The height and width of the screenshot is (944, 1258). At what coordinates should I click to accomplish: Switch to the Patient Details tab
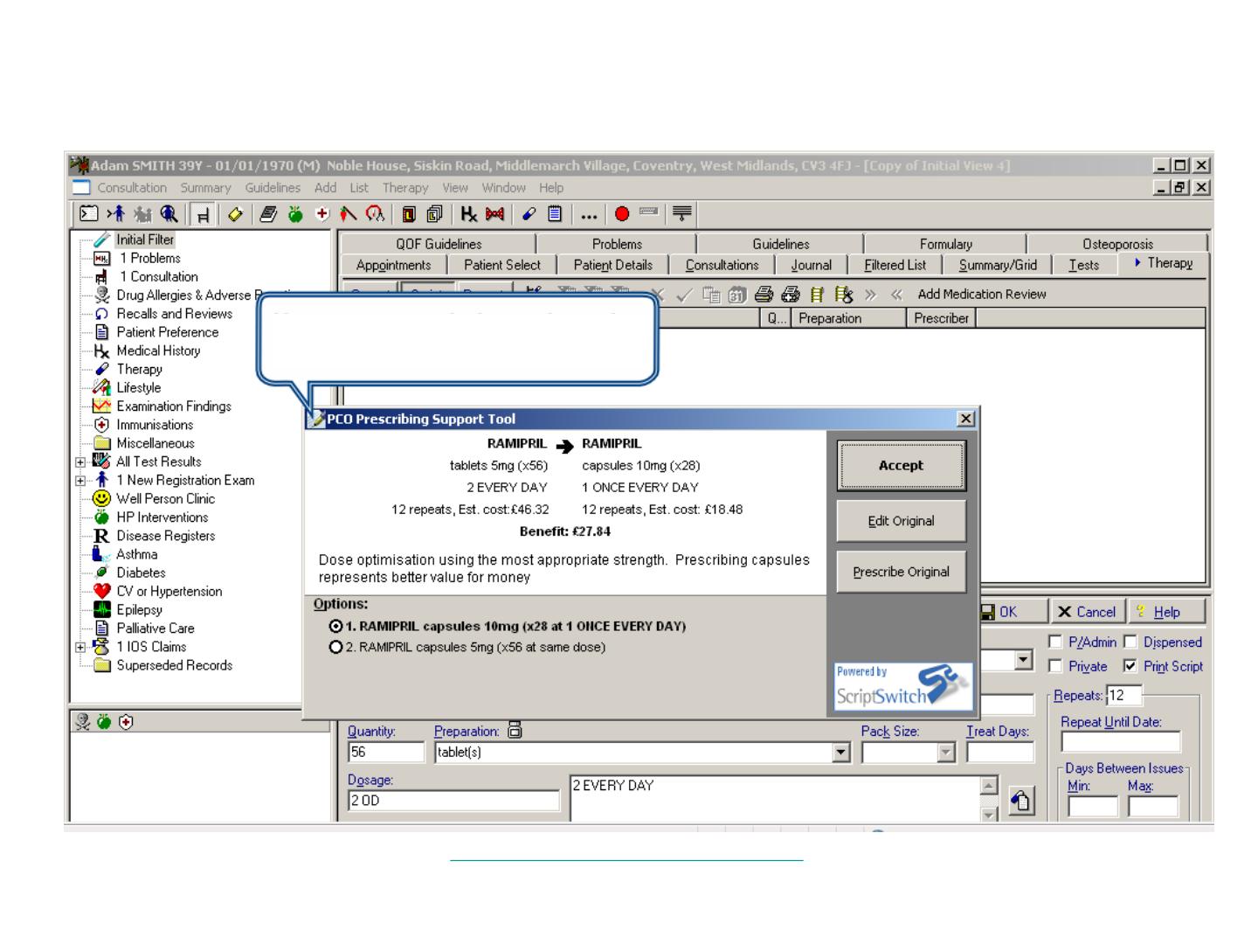click(x=612, y=265)
